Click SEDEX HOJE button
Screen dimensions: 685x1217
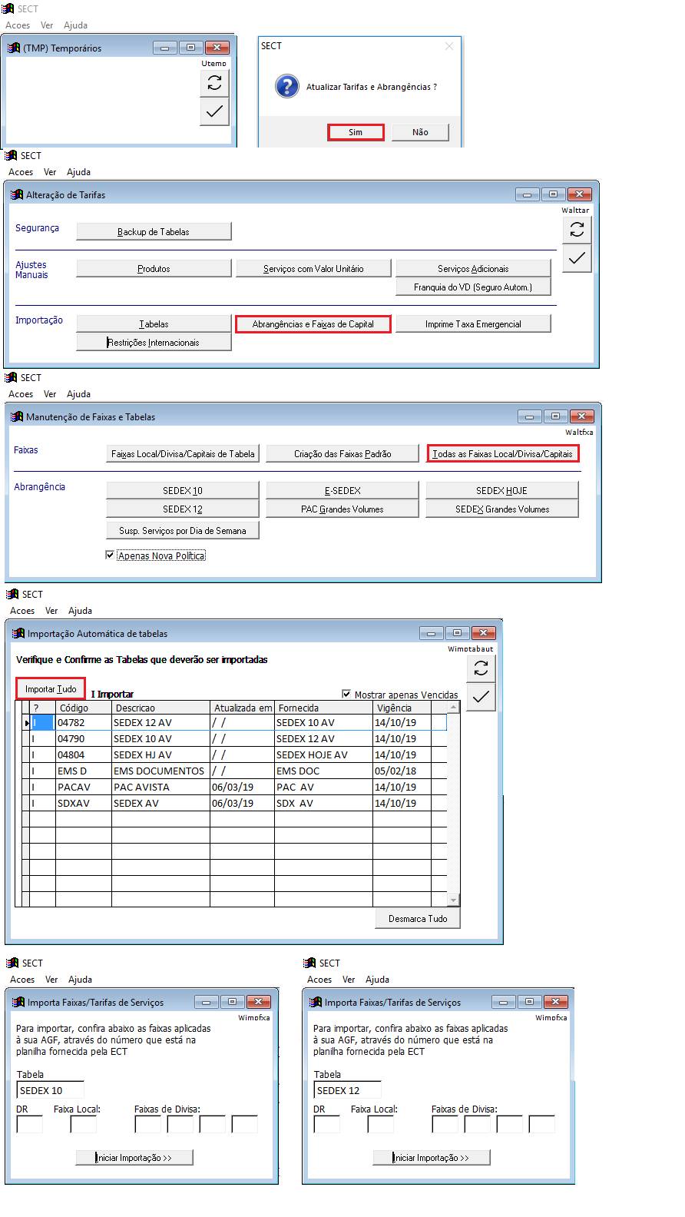click(x=502, y=490)
